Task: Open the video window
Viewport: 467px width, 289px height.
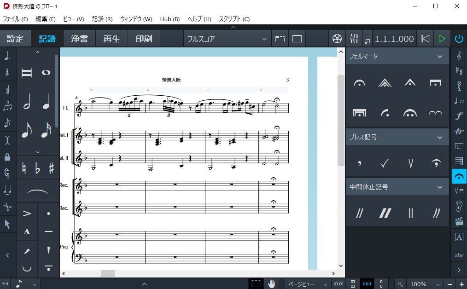Action: (x=337, y=39)
